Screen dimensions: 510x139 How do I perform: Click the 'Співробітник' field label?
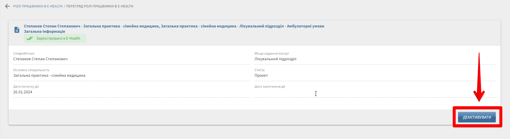(24, 54)
